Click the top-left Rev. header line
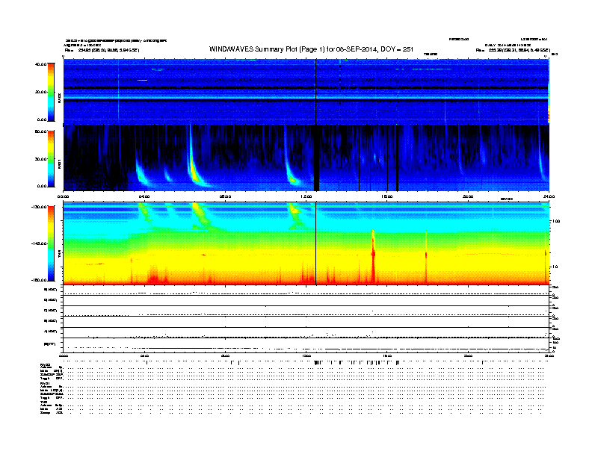This screenshot has height=457, width=592. pos(102,50)
